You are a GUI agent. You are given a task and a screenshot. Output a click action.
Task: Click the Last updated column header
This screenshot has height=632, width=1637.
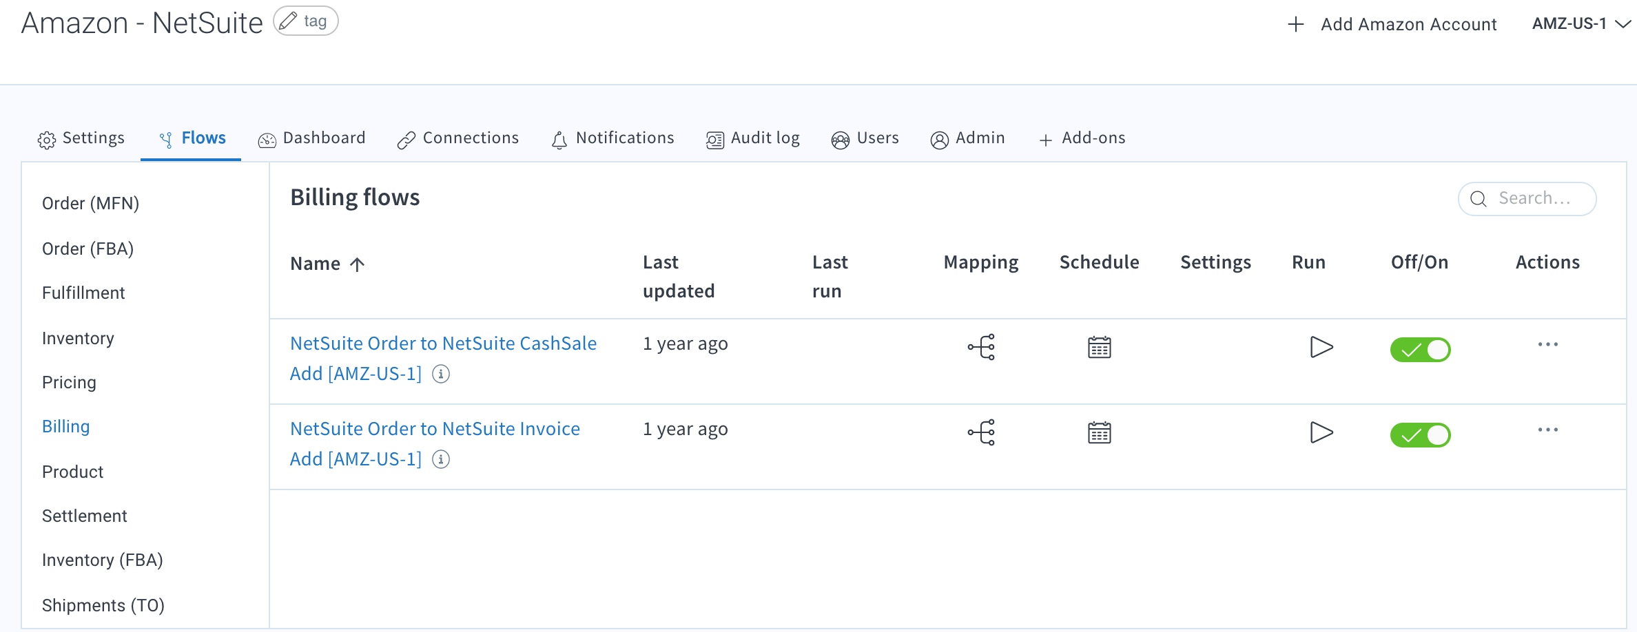click(x=678, y=277)
